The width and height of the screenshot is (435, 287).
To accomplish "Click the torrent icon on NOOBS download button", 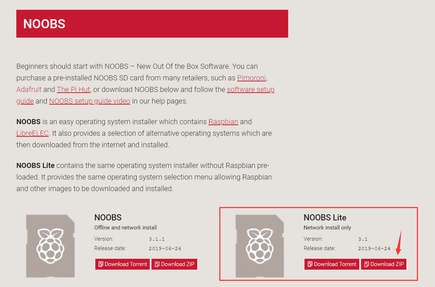I will click(101, 264).
